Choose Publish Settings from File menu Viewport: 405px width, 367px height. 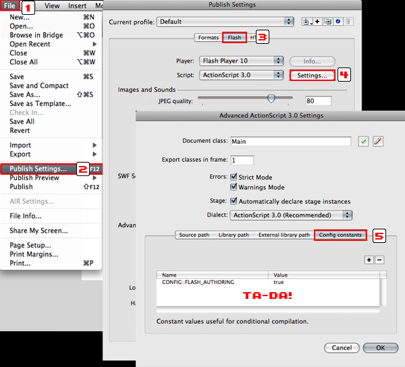(51, 169)
